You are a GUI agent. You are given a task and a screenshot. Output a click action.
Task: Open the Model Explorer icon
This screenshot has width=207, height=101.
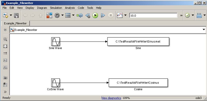point(68,16)
